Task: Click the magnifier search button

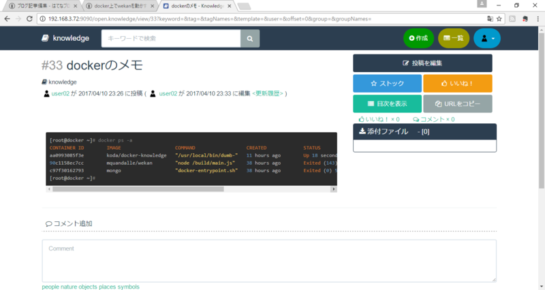Action: (x=250, y=39)
